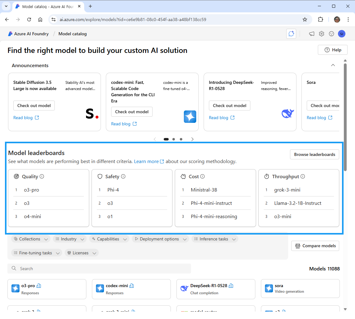Select grok-3-mini in Throughput leaderboard

point(287,190)
